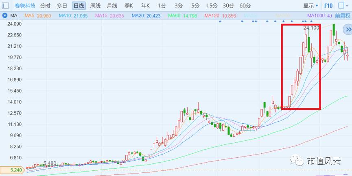The image size is (352, 176).
Task: Toggle the MA5 moving average line
Action: tap(38, 16)
